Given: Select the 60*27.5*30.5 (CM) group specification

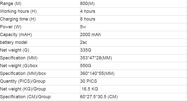Looking at the screenshot, I should click(99, 97).
